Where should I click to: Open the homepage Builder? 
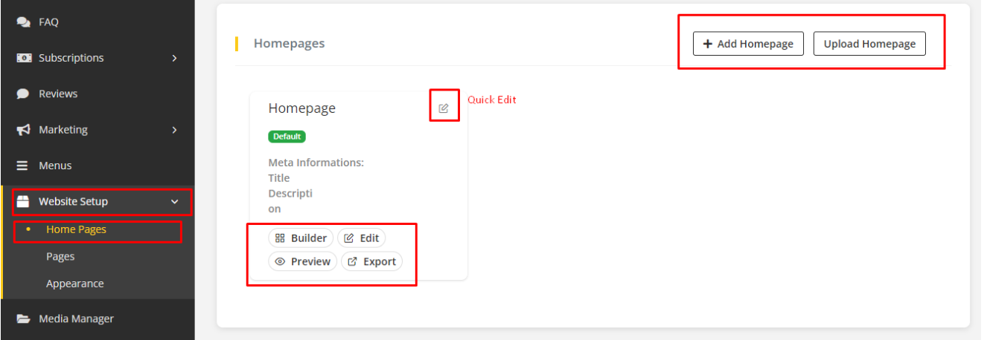point(301,238)
